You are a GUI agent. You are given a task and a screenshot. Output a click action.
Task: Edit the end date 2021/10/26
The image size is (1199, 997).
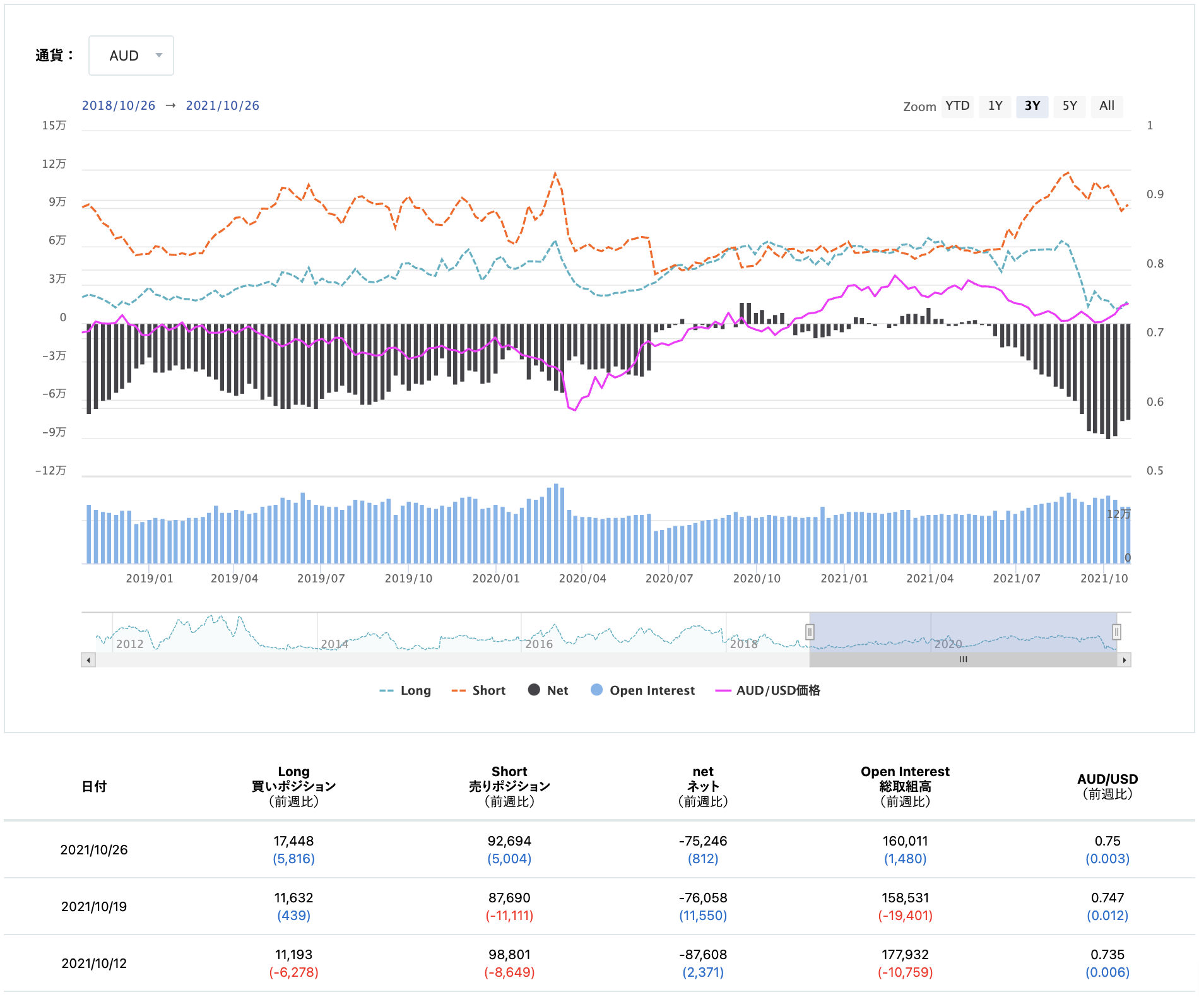223,105
